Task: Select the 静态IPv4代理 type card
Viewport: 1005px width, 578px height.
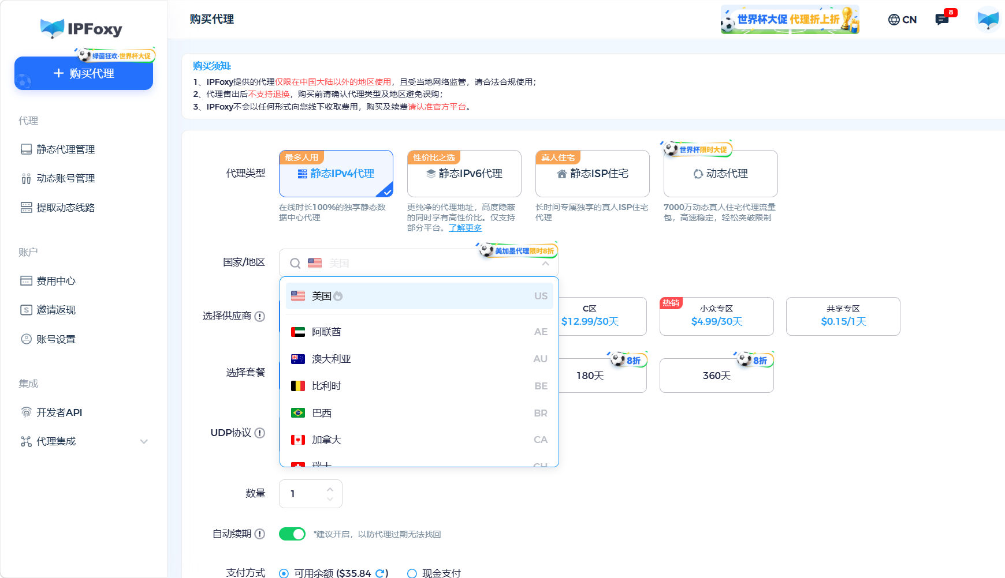Action: click(x=336, y=174)
